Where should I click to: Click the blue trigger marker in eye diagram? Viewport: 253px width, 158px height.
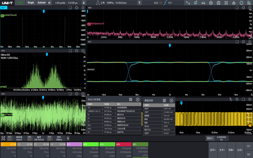[x=170, y=46]
